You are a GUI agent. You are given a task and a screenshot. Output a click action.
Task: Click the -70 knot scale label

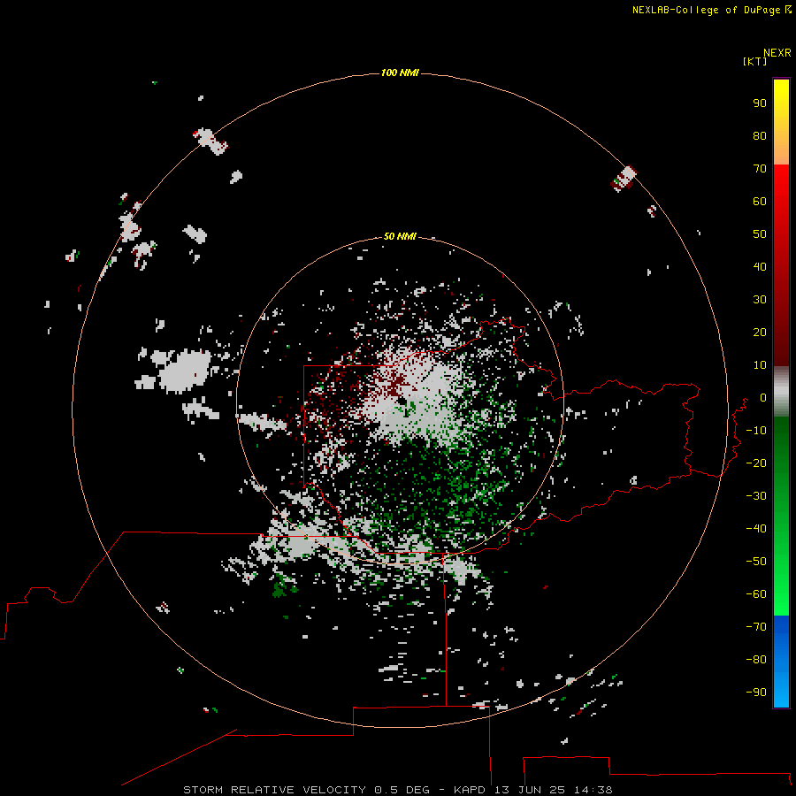(x=756, y=626)
